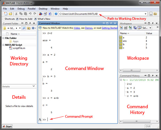Collapse the File Folder group

point(3,38)
